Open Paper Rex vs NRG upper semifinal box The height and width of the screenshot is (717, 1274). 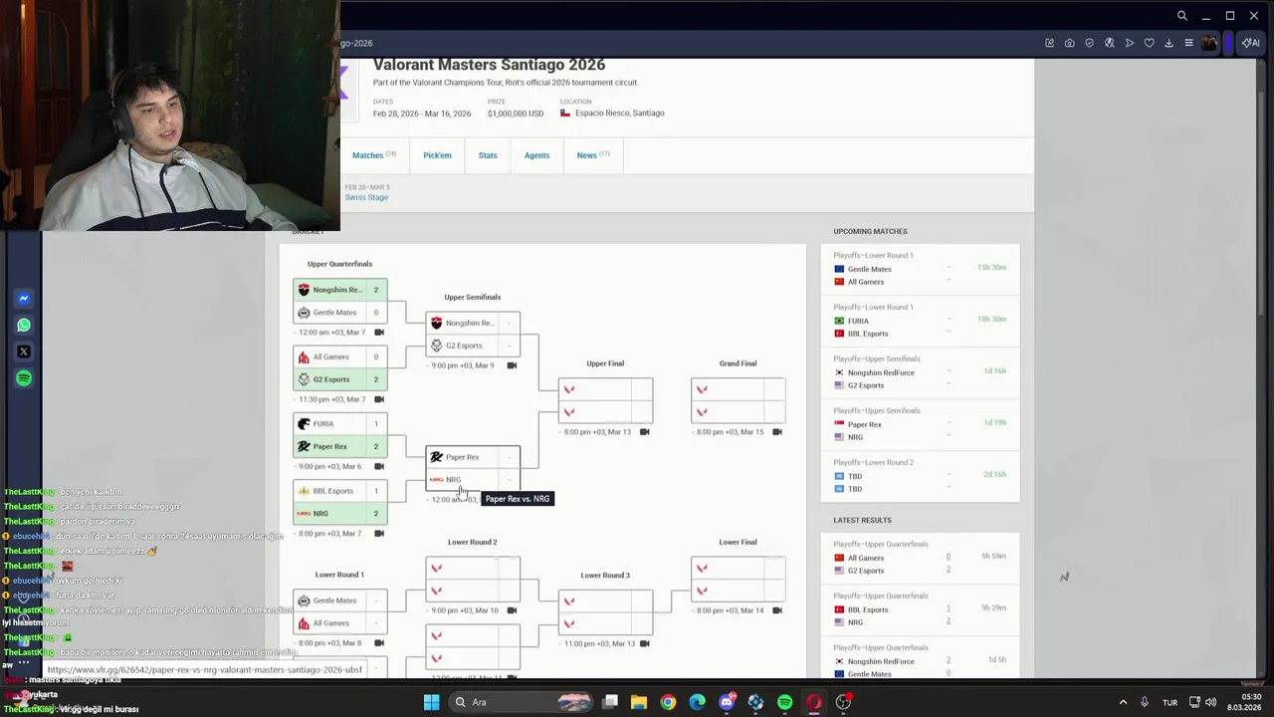click(x=473, y=468)
